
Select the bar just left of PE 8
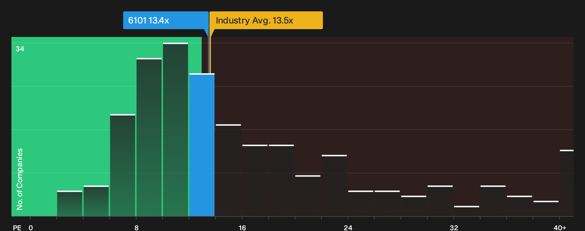pos(123,165)
